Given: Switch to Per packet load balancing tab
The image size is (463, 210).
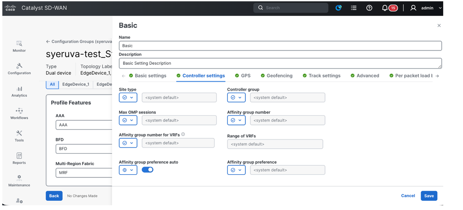Looking at the screenshot, I should pos(411,76).
